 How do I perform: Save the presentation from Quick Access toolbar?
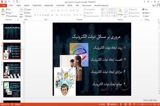(6, 2)
